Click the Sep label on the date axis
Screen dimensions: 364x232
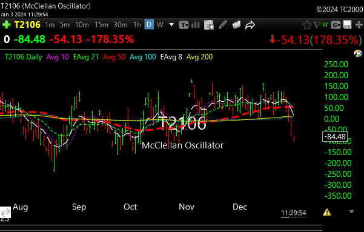click(79, 207)
